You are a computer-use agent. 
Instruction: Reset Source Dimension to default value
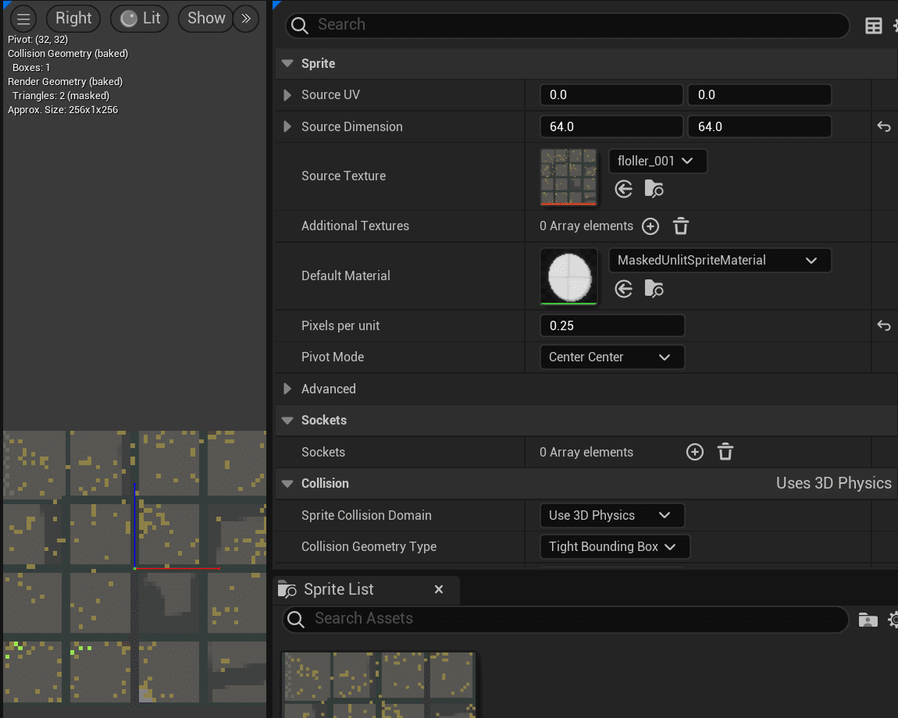pyautogui.click(x=883, y=126)
